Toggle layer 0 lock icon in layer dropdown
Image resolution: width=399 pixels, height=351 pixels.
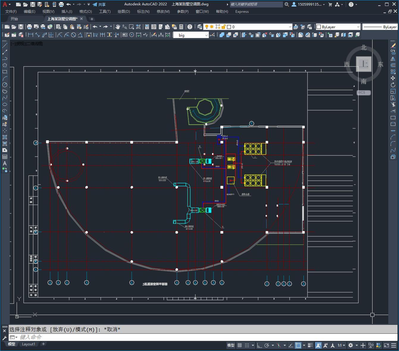tap(224, 27)
